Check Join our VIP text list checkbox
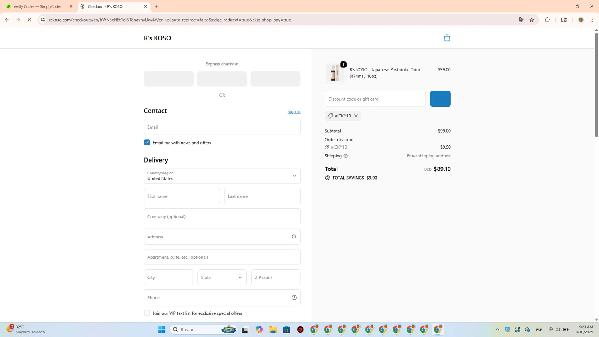 147,313
